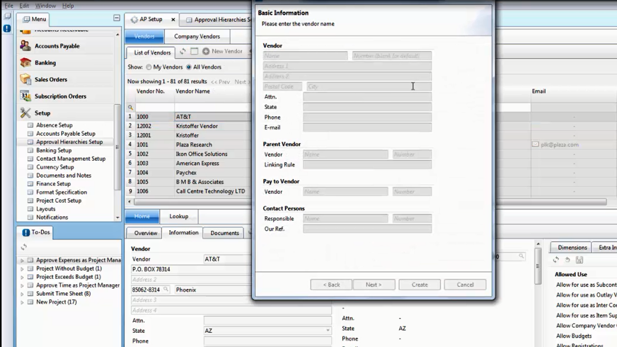Open Subscription Orders module icon
The width and height of the screenshot is (617, 347).
26,96
